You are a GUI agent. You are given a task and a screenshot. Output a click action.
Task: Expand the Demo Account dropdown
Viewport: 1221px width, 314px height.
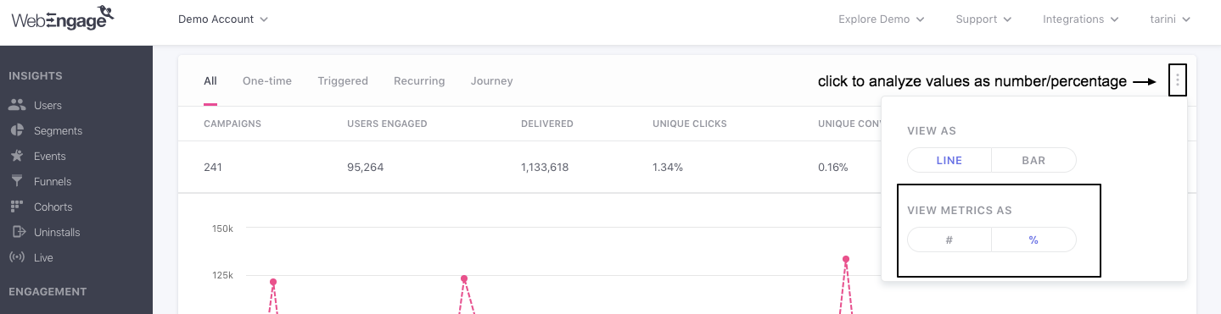(x=223, y=19)
